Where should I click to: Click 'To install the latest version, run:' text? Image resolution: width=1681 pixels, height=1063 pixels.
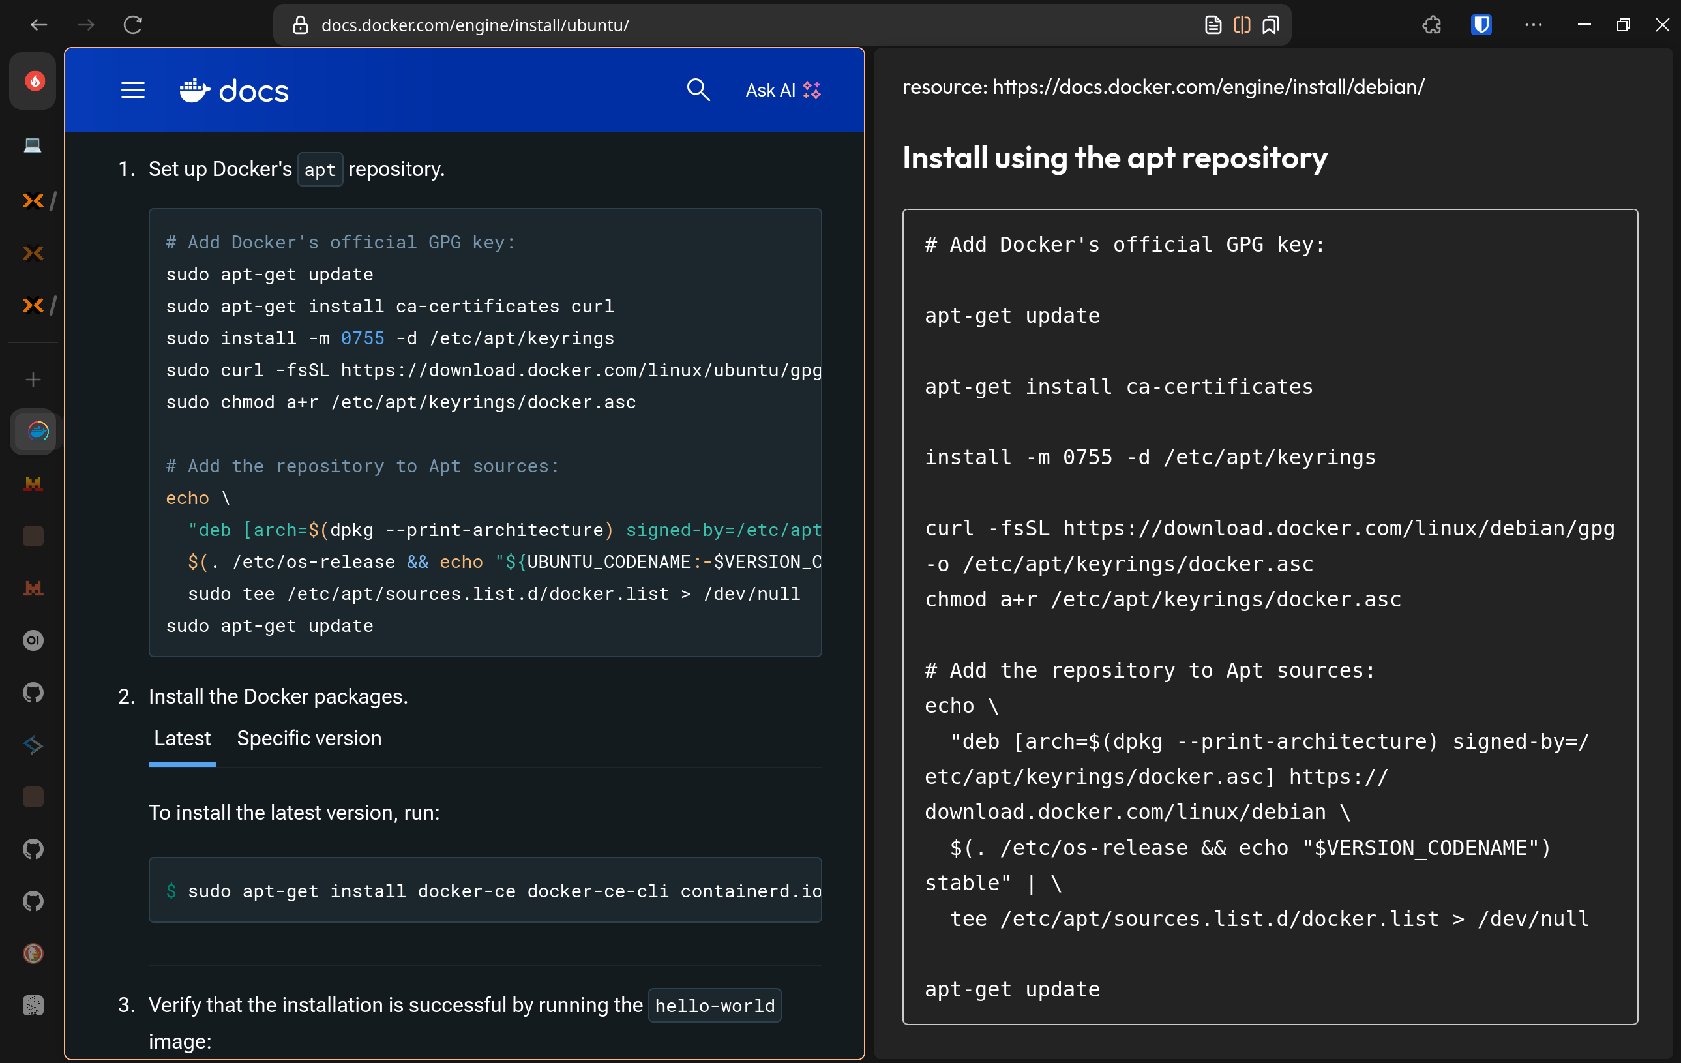(x=295, y=813)
